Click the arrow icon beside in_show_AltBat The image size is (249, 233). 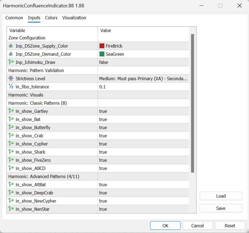11,185
